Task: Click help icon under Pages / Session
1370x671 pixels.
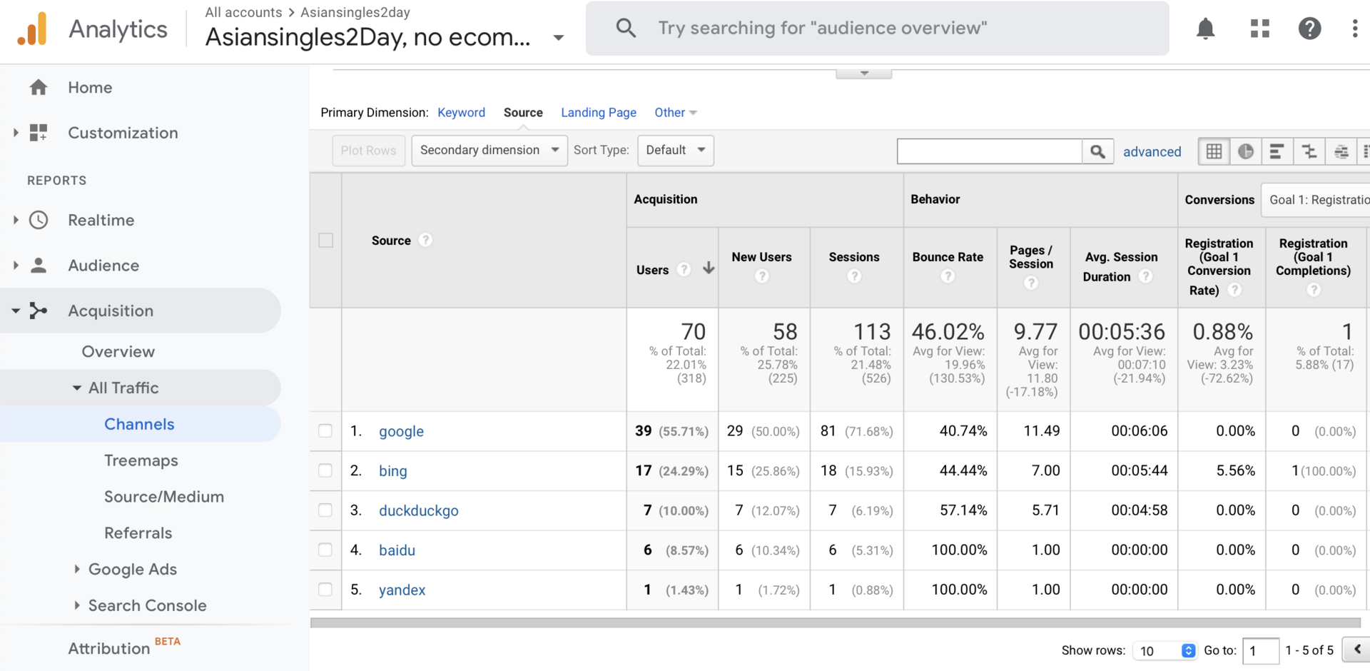Action: pyautogui.click(x=1031, y=283)
